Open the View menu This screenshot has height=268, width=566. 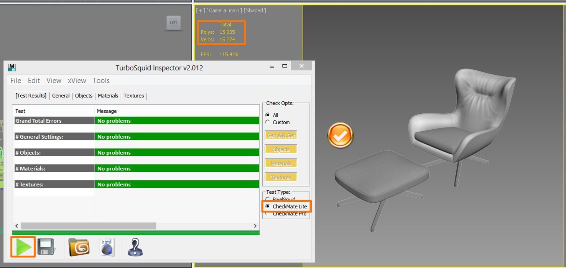tap(54, 81)
